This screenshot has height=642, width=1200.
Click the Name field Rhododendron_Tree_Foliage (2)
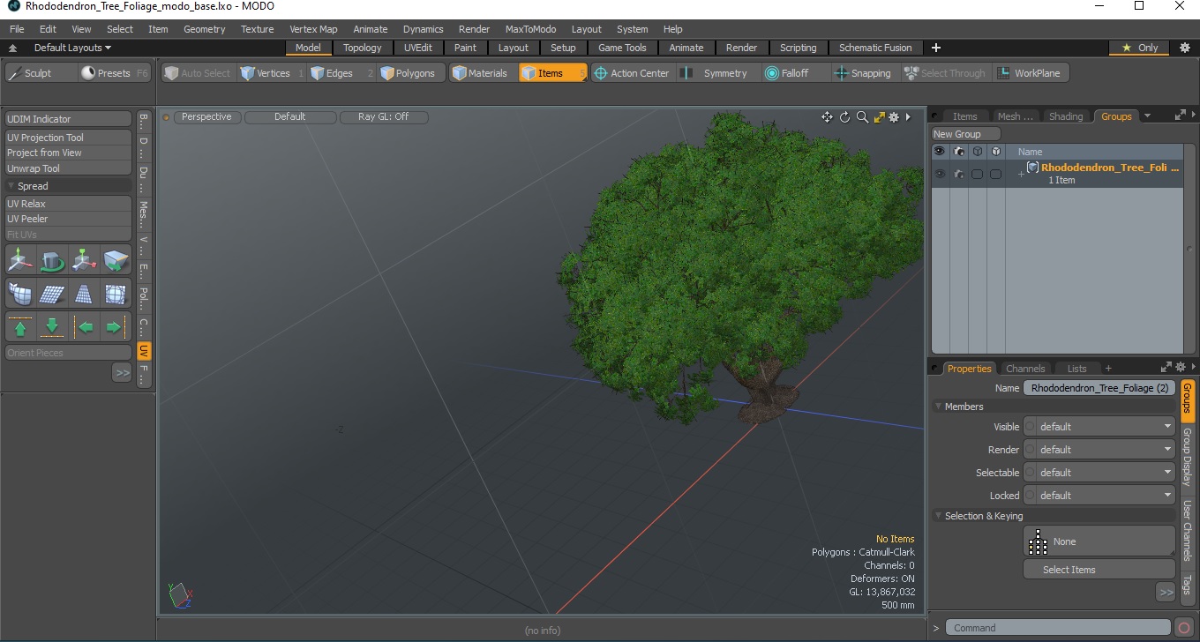(x=1099, y=388)
